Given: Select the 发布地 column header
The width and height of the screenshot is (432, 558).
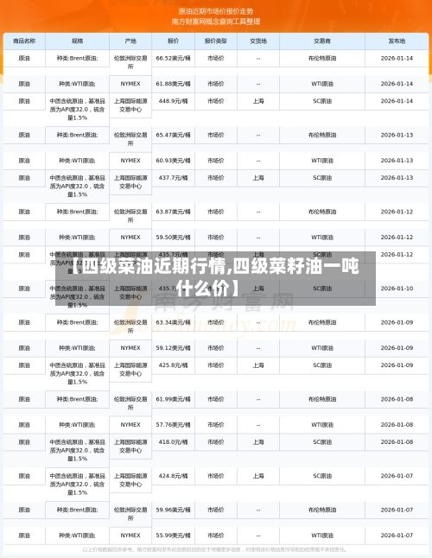Looking at the screenshot, I should tap(397, 41).
